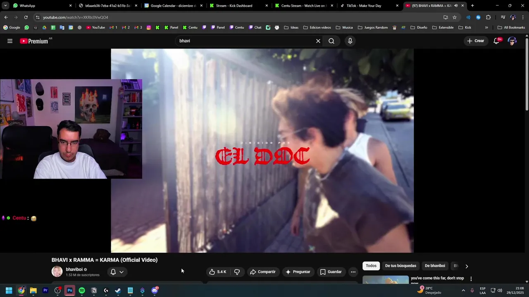529x297 pixels.
Task: Click the Compartir share button
Action: pos(263,272)
